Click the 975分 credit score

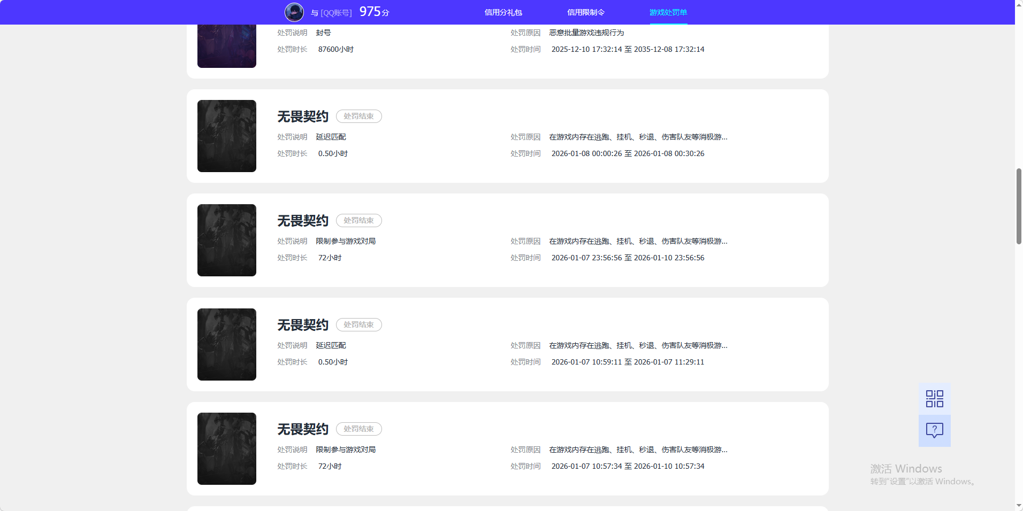375,11
